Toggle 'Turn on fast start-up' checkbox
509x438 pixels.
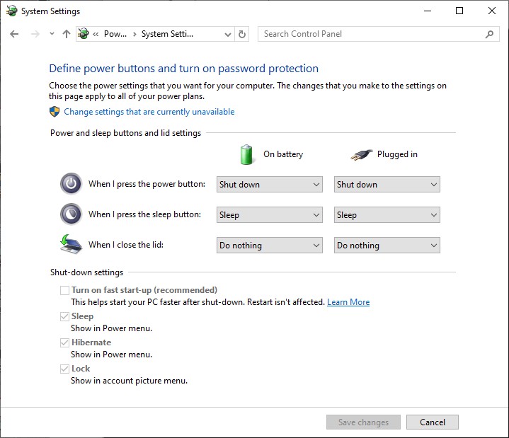[x=64, y=290]
